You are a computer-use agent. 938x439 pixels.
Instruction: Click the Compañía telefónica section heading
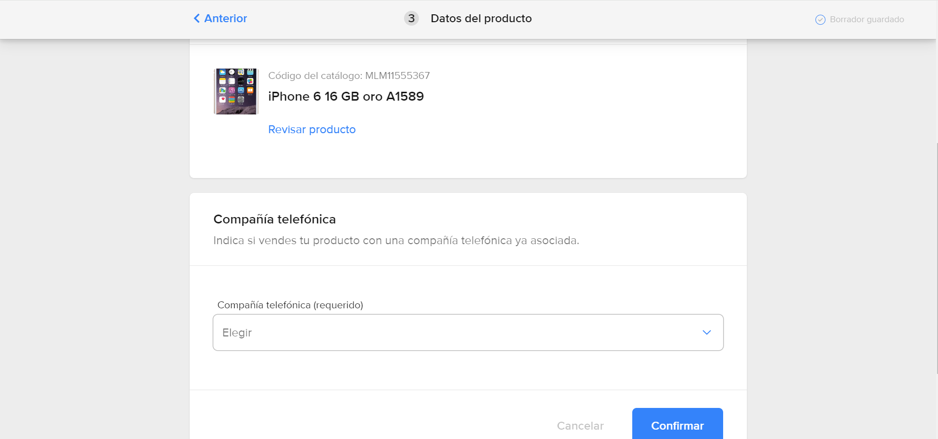click(x=275, y=219)
